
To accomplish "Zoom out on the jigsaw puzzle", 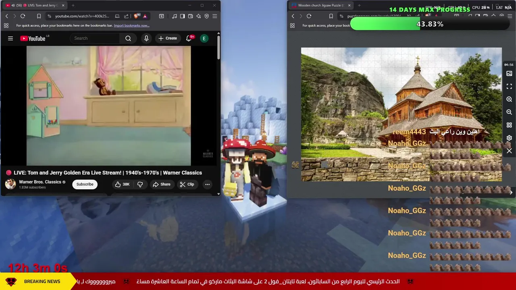I will [x=509, y=112].
